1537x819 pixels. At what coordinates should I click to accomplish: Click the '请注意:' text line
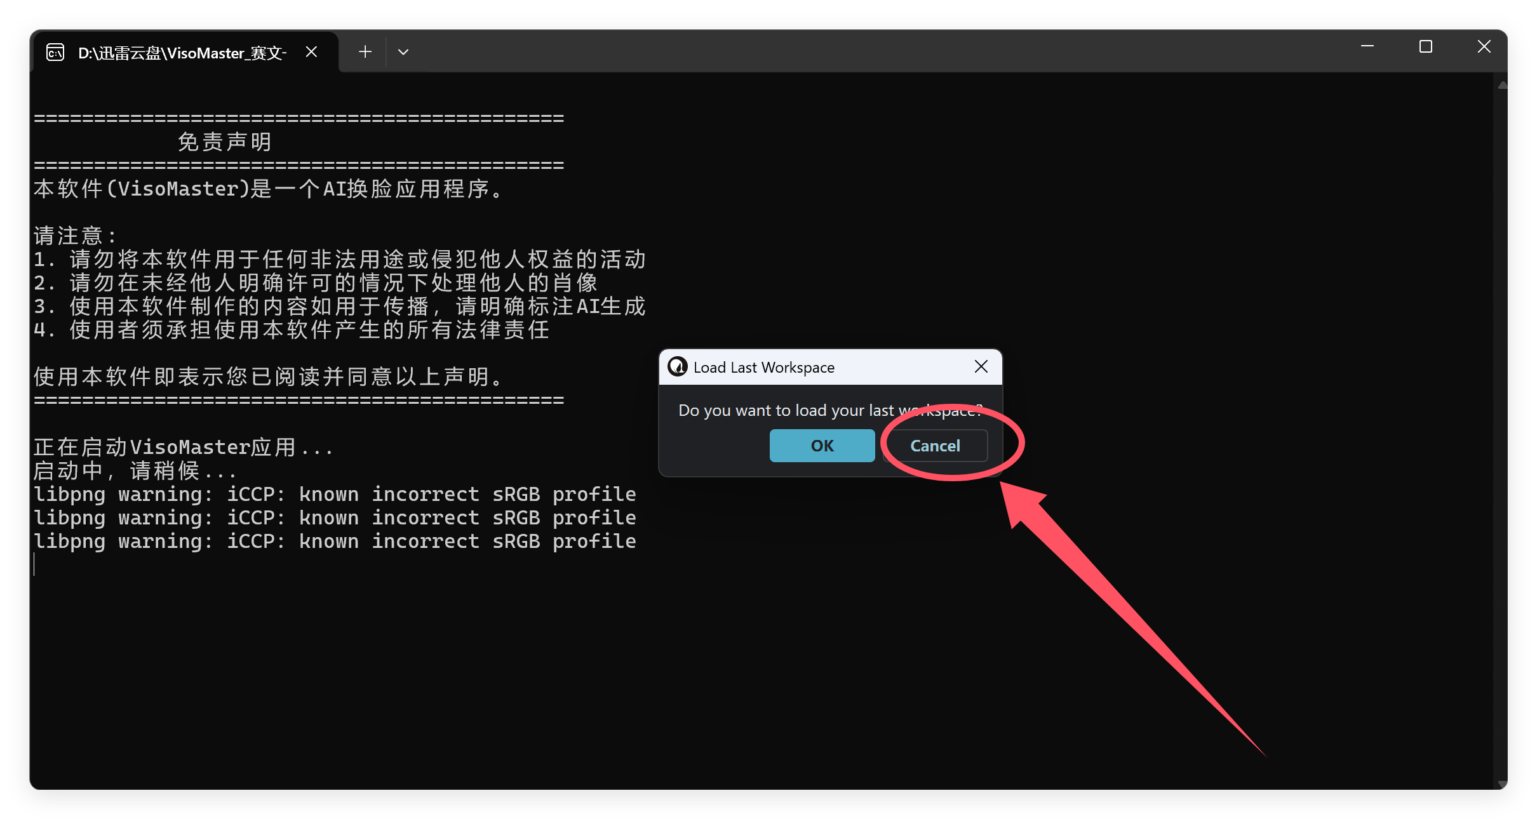point(75,236)
